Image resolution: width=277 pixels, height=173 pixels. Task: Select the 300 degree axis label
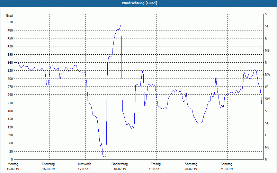point(11,79)
